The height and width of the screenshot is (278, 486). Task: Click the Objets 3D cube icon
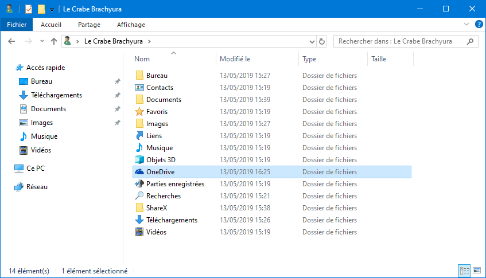139,160
